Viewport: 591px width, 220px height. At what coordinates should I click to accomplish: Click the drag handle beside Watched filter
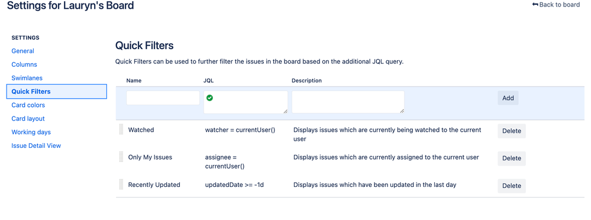[121, 130]
